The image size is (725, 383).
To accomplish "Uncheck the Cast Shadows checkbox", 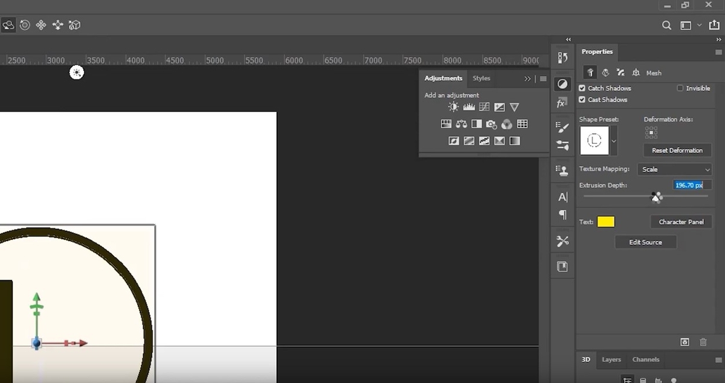I will tap(582, 100).
